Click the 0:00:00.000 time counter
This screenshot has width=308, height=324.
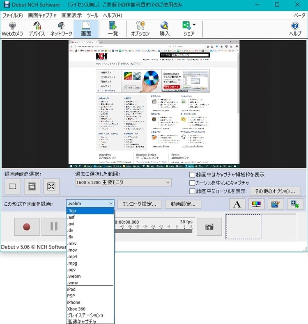point(127,222)
